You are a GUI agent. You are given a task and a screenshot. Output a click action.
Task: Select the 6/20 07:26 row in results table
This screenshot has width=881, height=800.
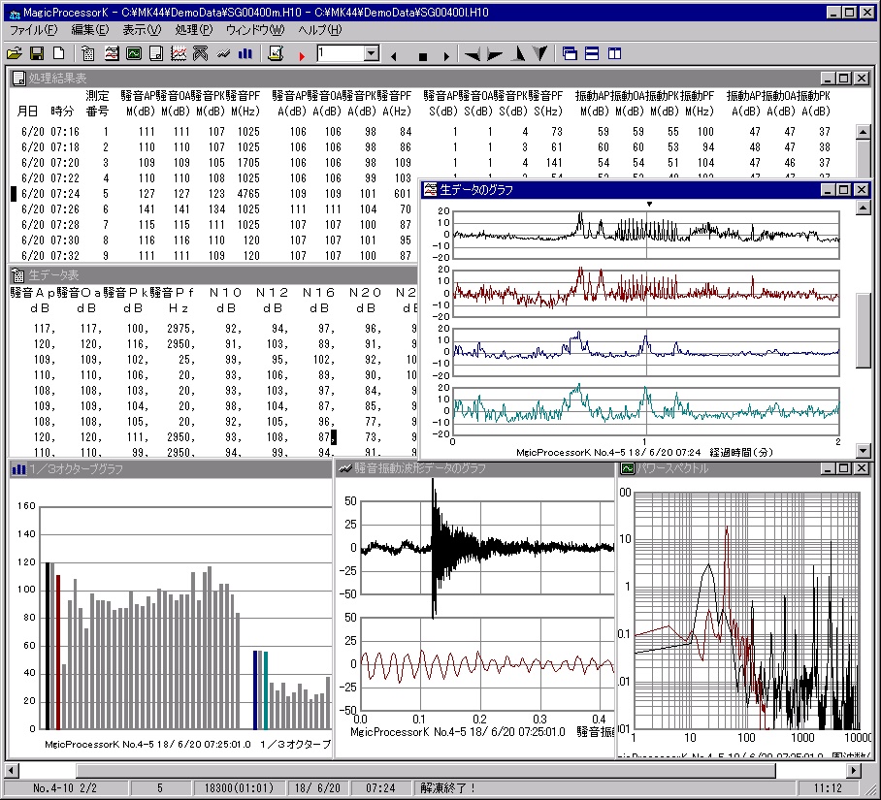(50, 208)
